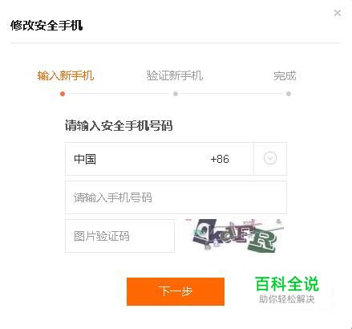Click the 修改安全手机 dialog title
352x329 pixels.
[47, 26]
